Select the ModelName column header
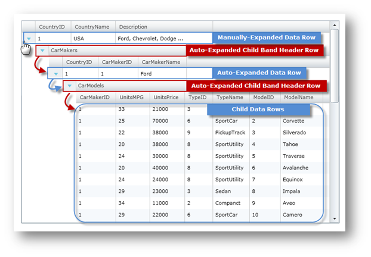The image size is (371, 257). point(298,97)
